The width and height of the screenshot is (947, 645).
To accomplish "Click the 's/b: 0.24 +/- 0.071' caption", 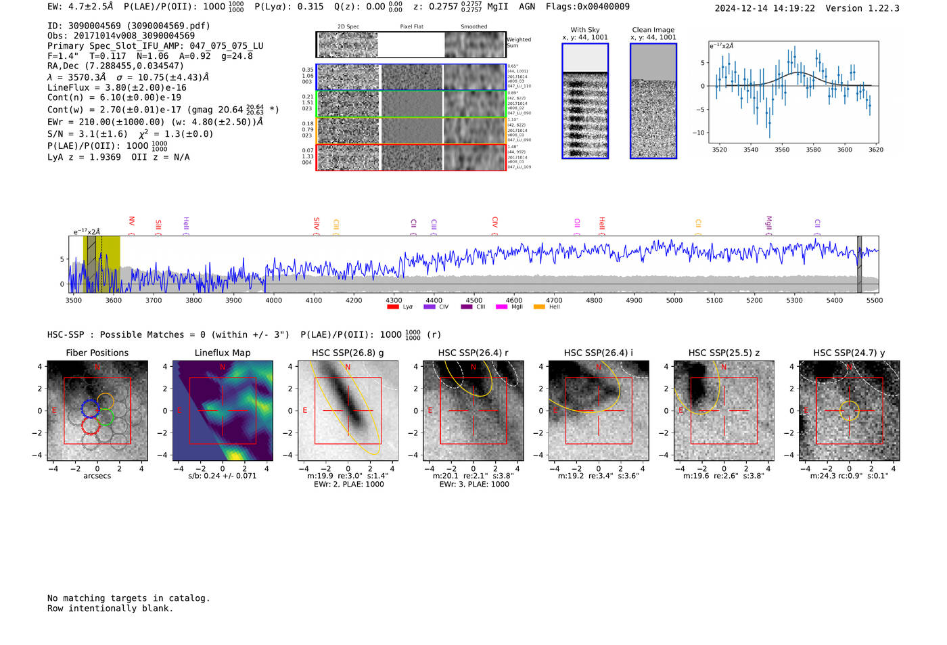I will [223, 476].
